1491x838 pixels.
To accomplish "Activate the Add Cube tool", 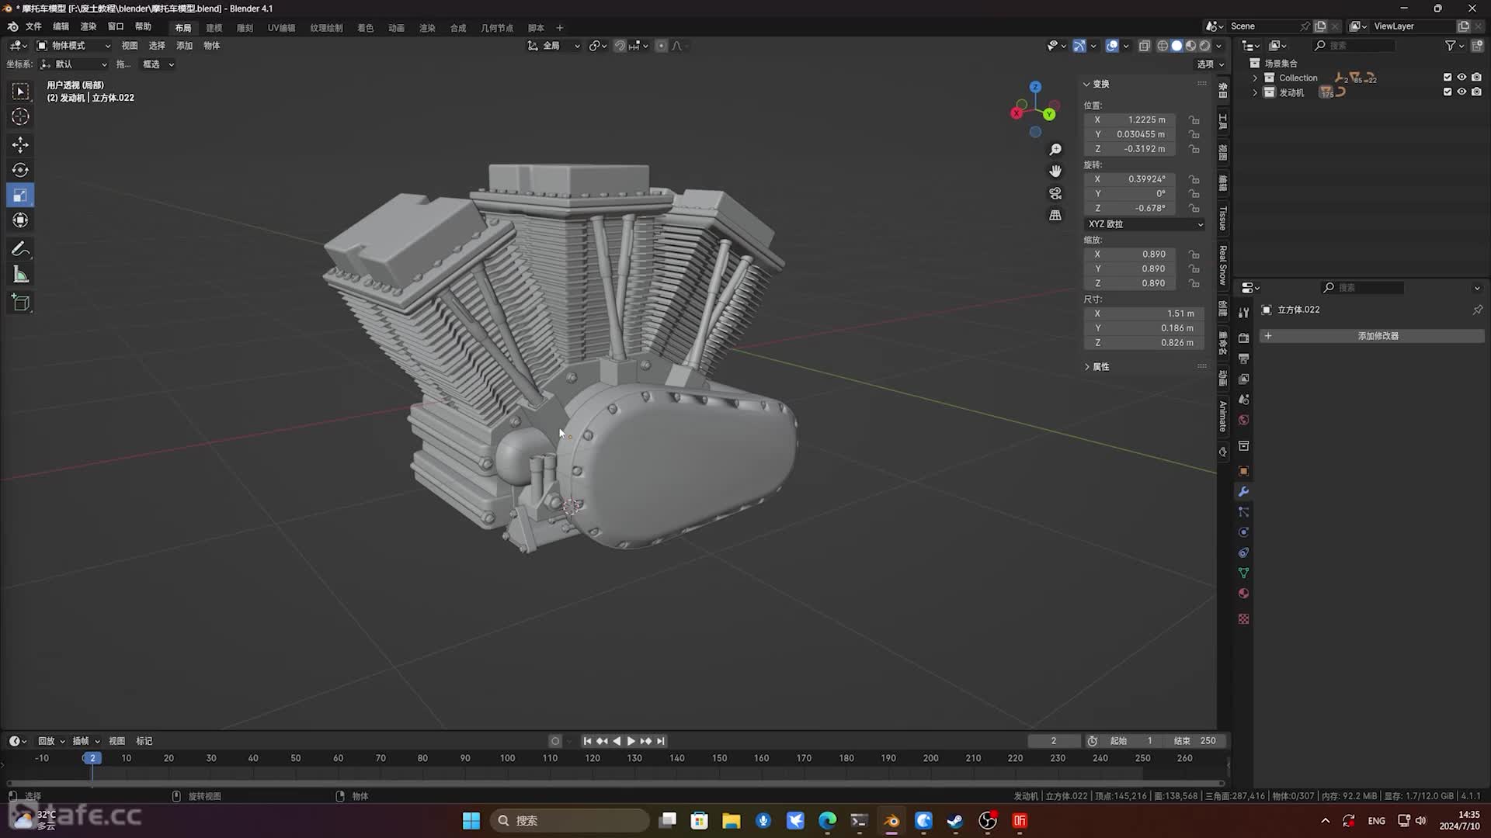I will pos(20,303).
